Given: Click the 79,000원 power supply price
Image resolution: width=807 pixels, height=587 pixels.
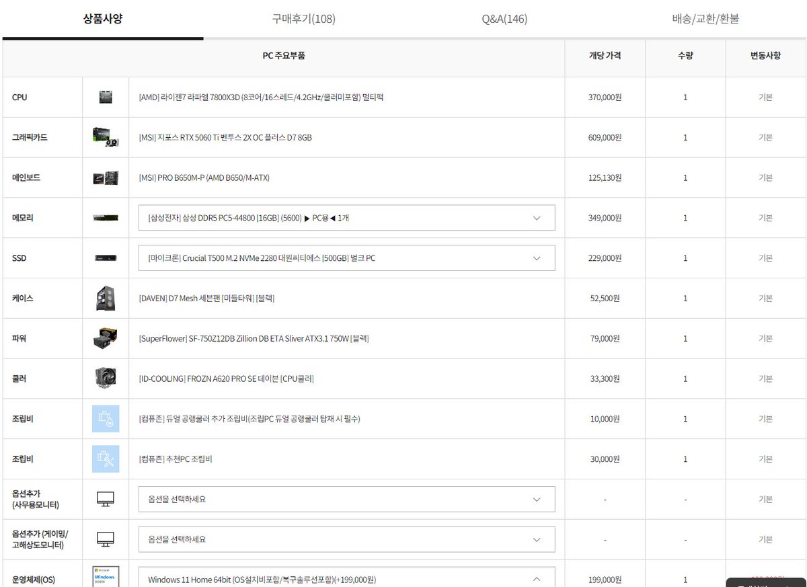Looking at the screenshot, I should coord(605,338).
